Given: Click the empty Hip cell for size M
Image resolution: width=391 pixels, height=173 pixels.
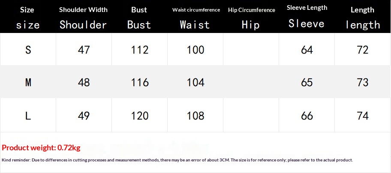Looking at the screenshot, I should coord(251,82).
